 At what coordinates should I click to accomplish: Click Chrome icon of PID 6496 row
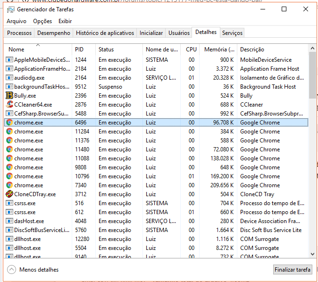point(9,123)
